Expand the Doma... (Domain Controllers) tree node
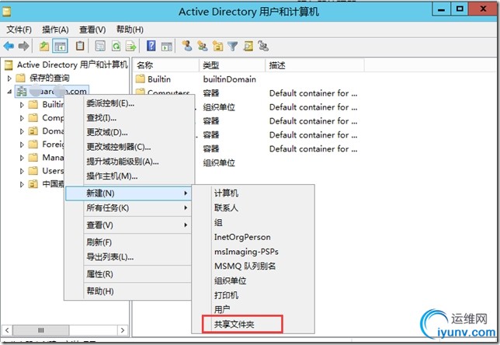This screenshot has width=500, height=345. point(22,131)
